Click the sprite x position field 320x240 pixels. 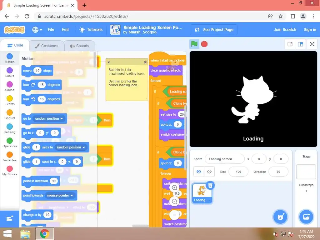pos(259,159)
